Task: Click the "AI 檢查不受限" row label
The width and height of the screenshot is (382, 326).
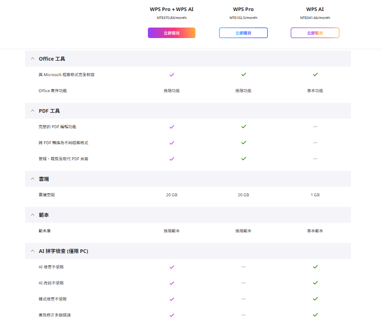Action: (51, 267)
